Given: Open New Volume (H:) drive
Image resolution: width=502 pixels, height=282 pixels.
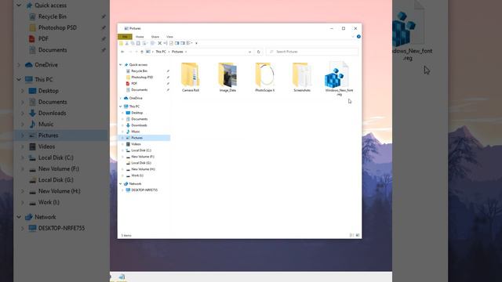Looking at the screenshot, I should pyautogui.click(x=143, y=169).
